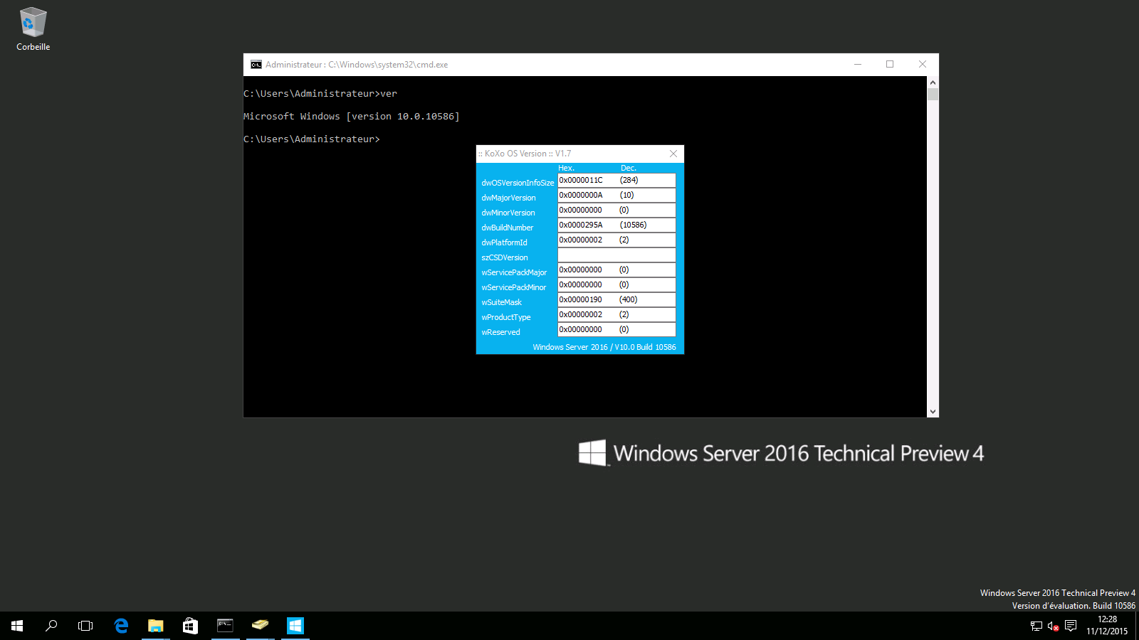
Task: Open the Action Center notifications icon
Action: (1071, 626)
